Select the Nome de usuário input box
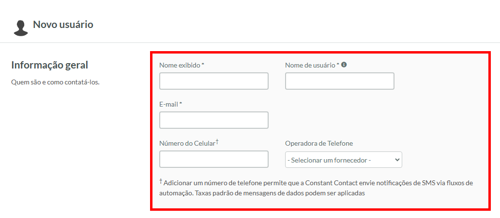 tap(340, 81)
